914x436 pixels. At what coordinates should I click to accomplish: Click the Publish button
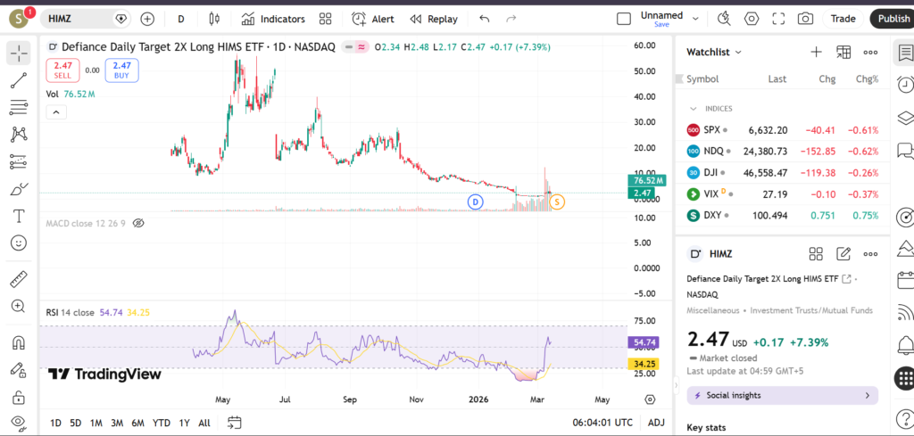point(893,19)
